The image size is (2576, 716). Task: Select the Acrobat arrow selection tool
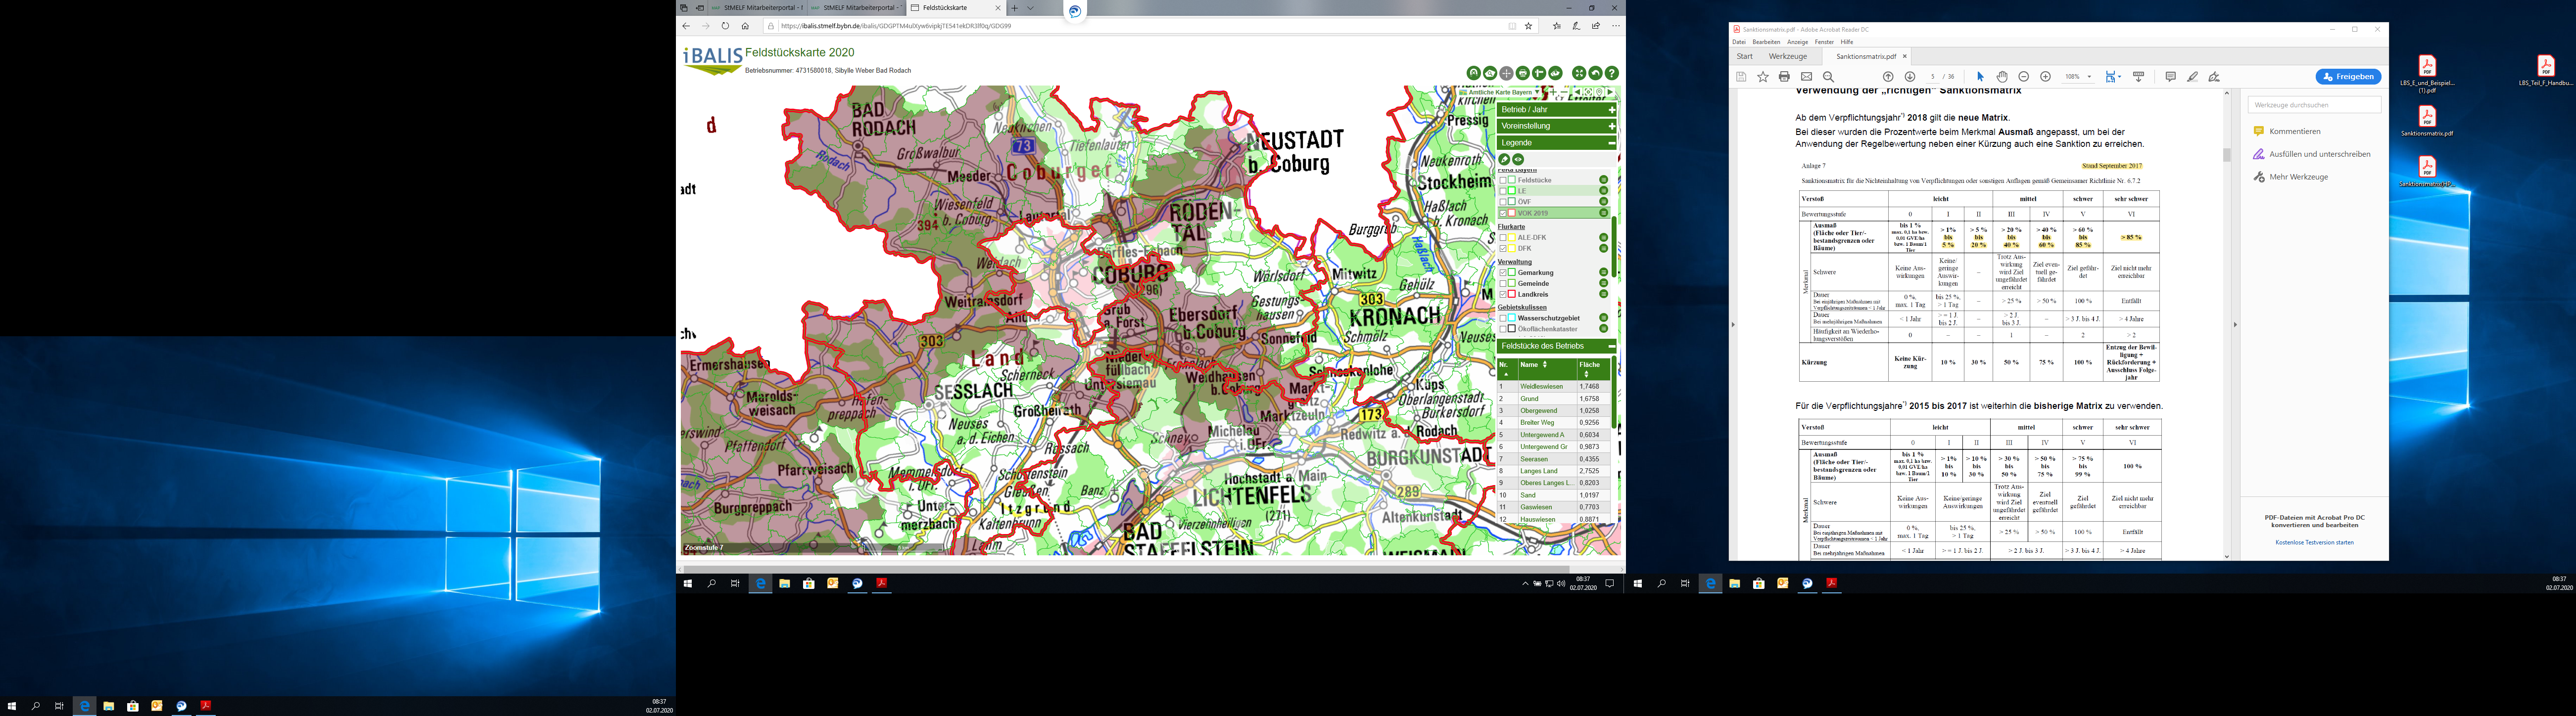pos(1981,77)
